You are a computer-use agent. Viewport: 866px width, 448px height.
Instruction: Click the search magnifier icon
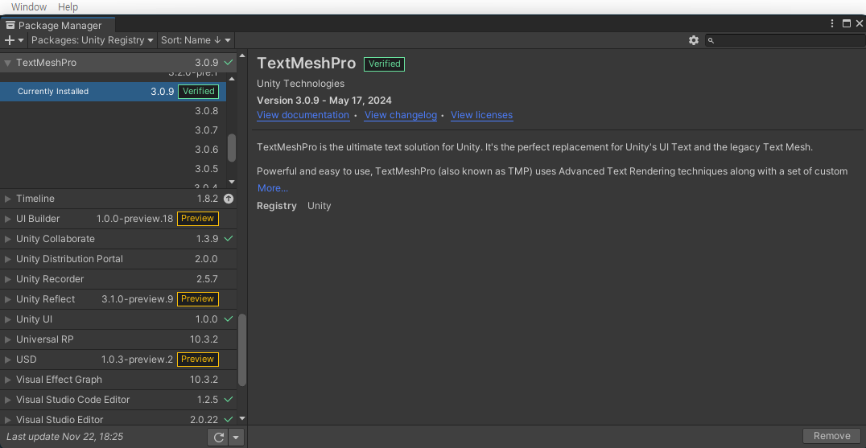click(x=711, y=40)
